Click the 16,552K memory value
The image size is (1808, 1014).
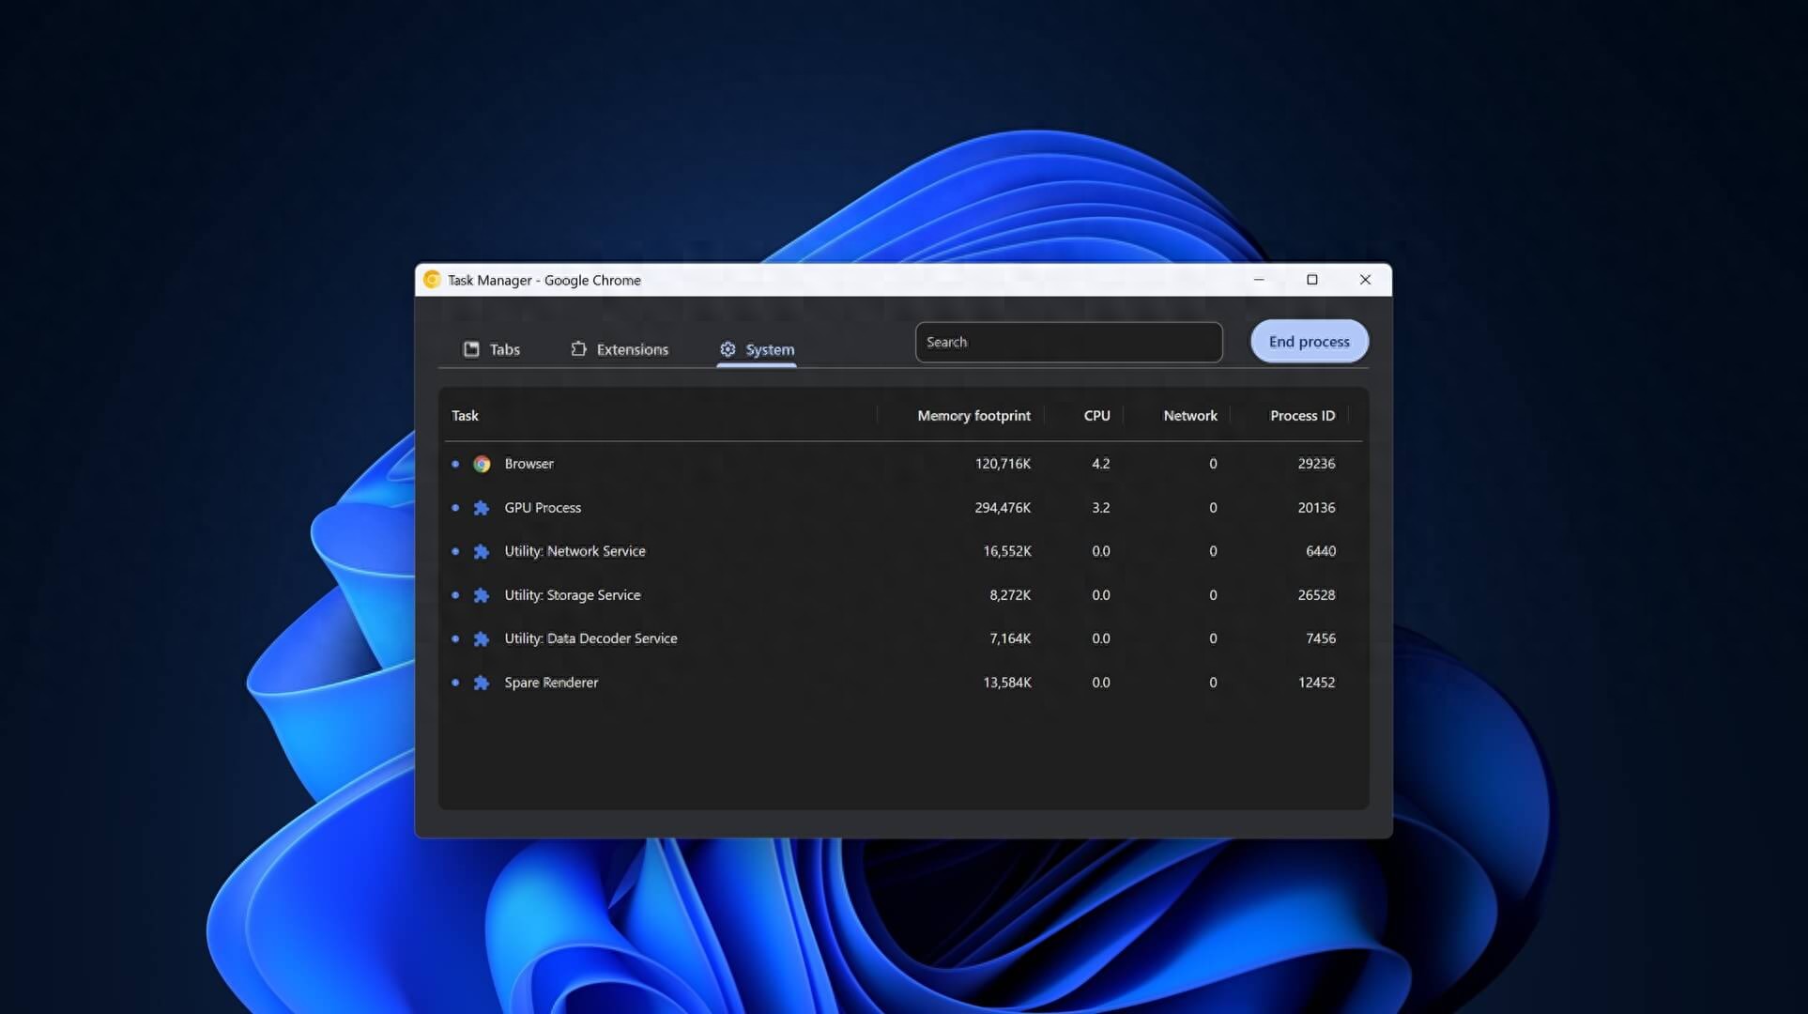pos(1006,551)
